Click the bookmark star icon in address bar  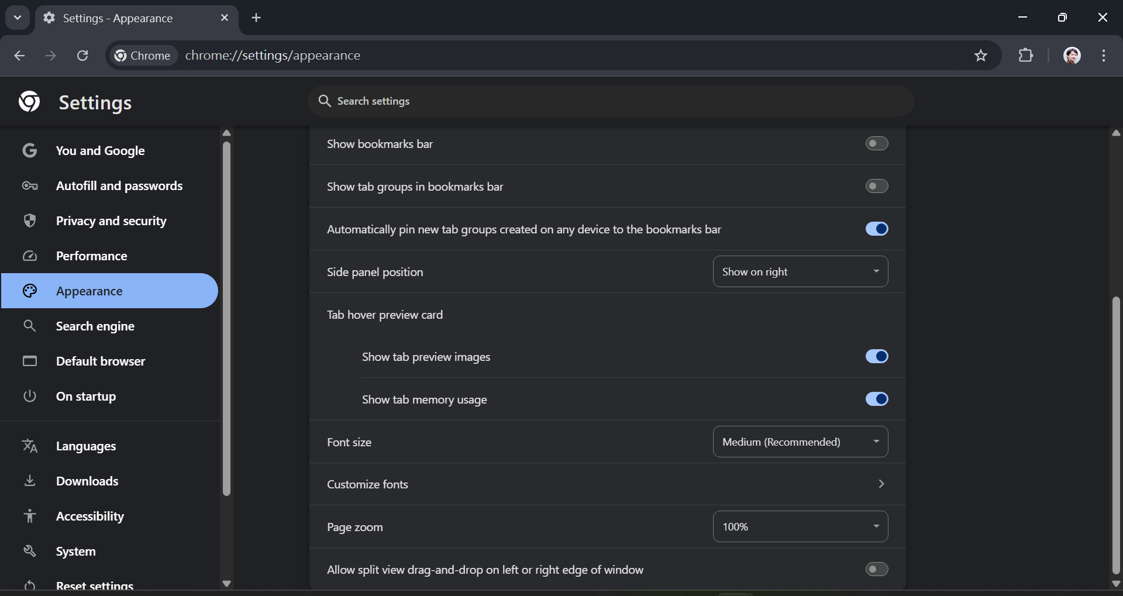click(981, 56)
